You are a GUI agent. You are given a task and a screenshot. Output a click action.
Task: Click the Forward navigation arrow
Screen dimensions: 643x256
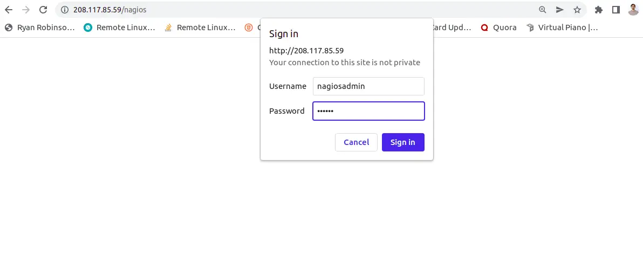point(26,10)
